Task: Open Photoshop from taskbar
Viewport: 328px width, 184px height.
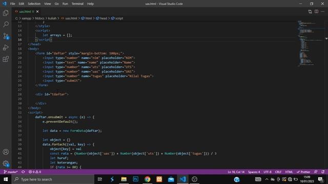Action: click(135, 179)
